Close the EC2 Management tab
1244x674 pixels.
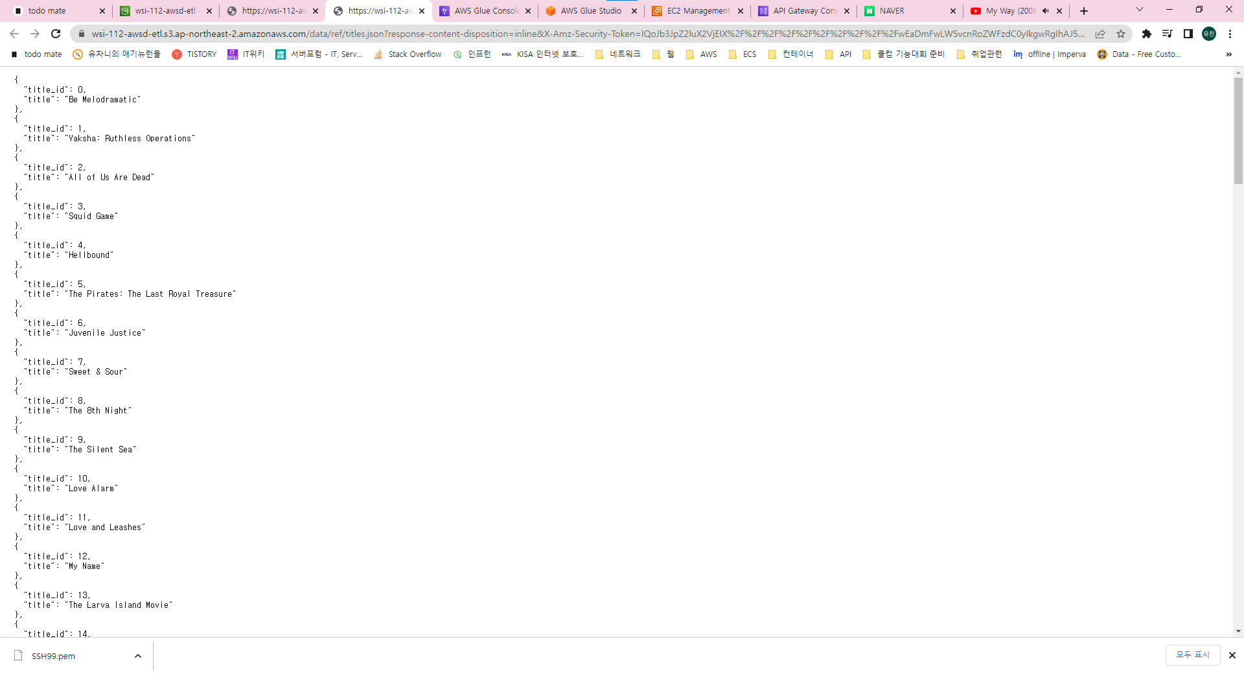pyautogui.click(x=741, y=11)
